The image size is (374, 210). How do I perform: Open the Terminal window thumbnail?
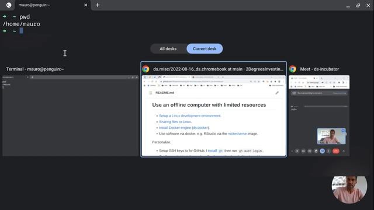71,116
